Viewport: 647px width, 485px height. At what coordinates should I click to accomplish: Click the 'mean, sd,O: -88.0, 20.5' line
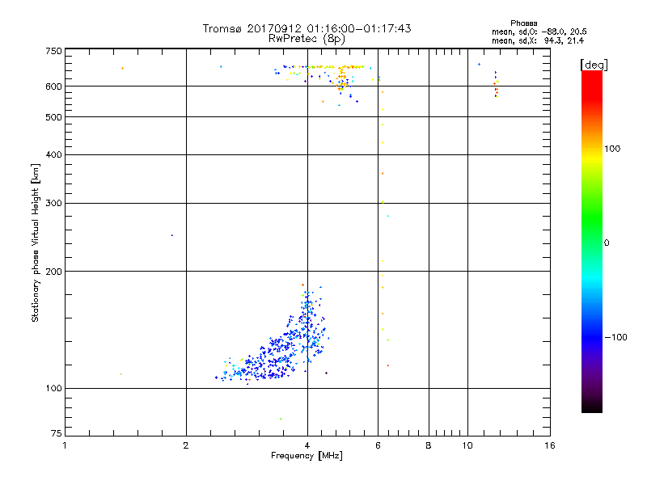click(539, 32)
